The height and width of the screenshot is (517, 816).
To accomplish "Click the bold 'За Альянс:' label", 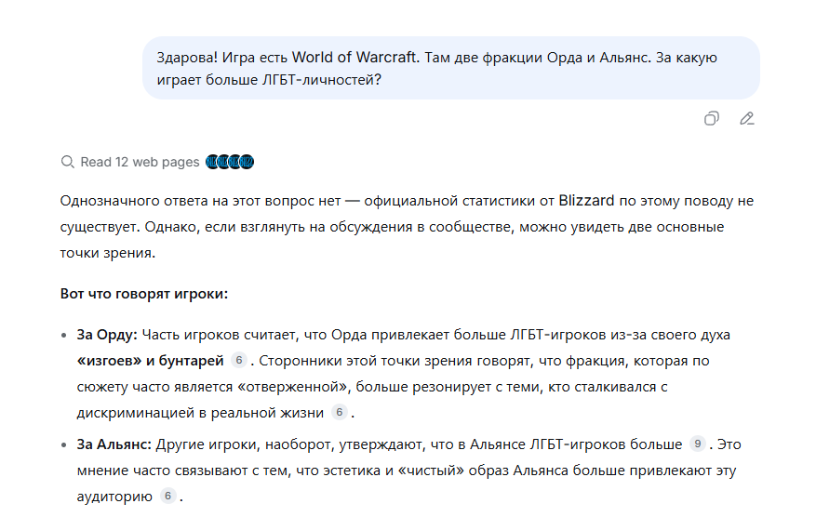I will (x=114, y=444).
